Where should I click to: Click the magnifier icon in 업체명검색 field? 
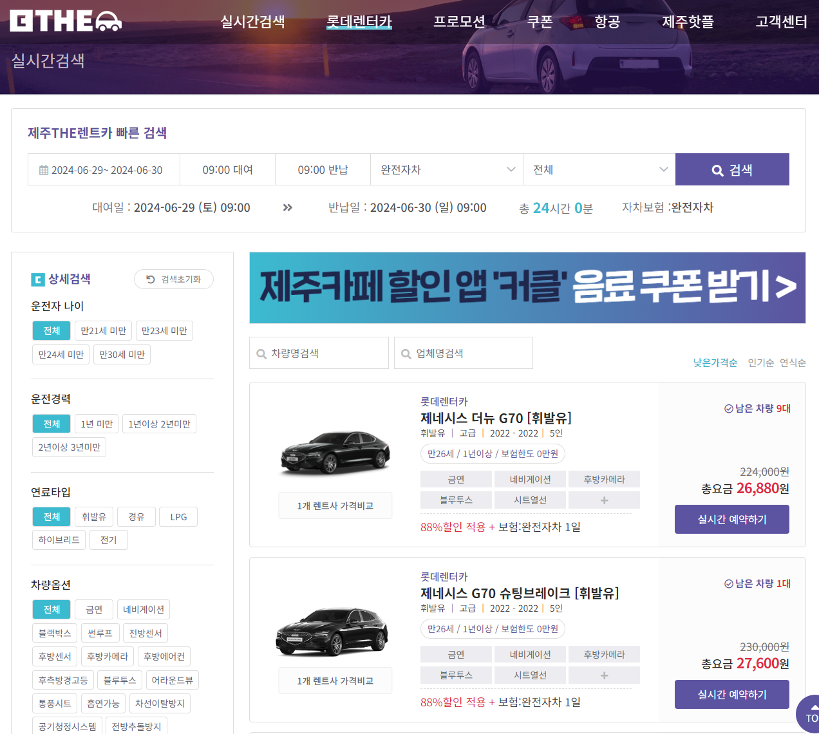point(406,354)
